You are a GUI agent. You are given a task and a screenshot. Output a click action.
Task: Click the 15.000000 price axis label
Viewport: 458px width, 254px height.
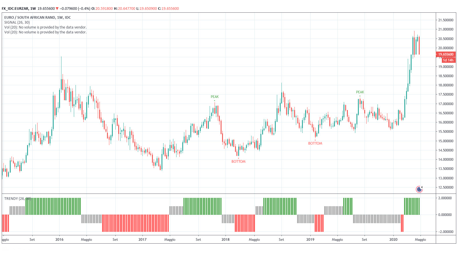(446, 141)
